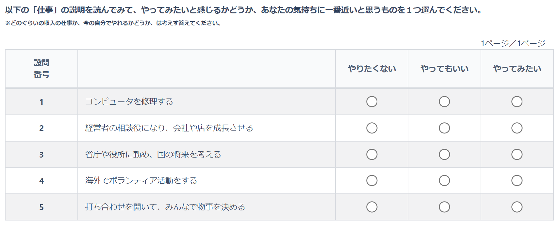This screenshot has width=559, height=228.
Task: Select やりたくない for 打ち合わせを開いて row
Action: click(372, 207)
